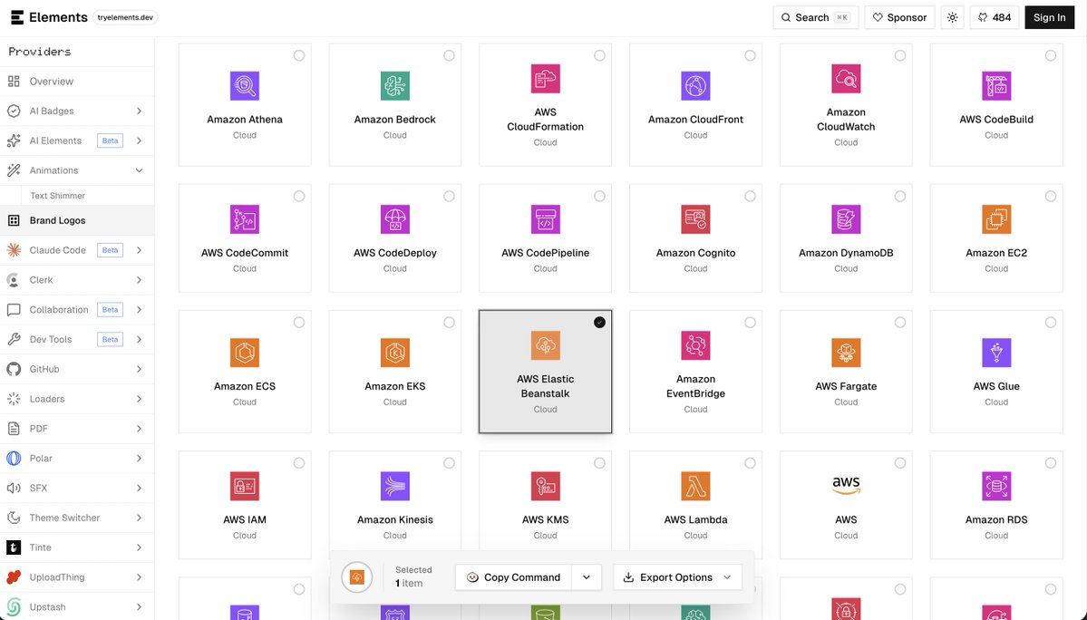
Task: Click the Amazon EventBridge logo icon
Action: tap(695, 345)
